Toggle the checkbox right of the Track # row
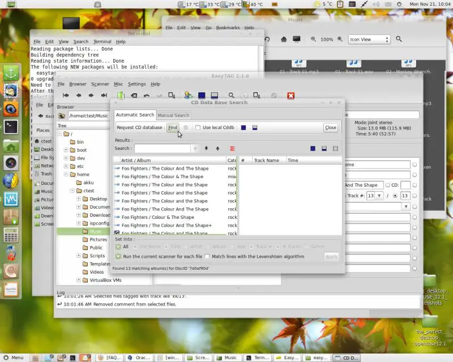Image resolution: width=453 pixels, height=362 pixels. click(414, 196)
